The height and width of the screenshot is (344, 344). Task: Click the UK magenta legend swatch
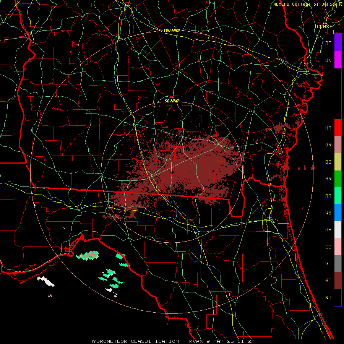(x=338, y=60)
